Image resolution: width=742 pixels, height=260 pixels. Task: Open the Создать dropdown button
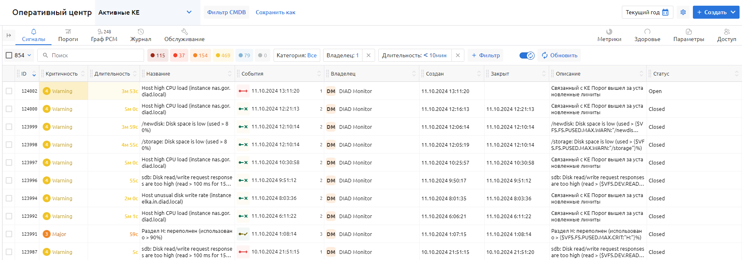tap(716, 12)
